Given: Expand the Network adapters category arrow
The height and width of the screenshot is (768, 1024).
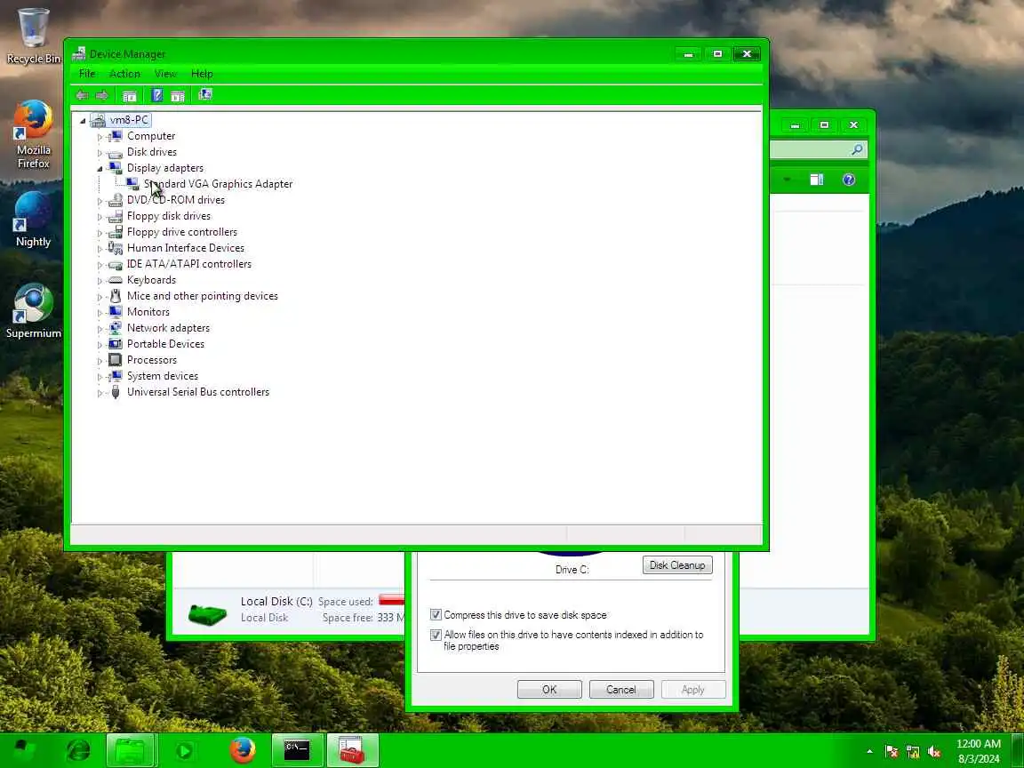Looking at the screenshot, I should coord(100,329).
